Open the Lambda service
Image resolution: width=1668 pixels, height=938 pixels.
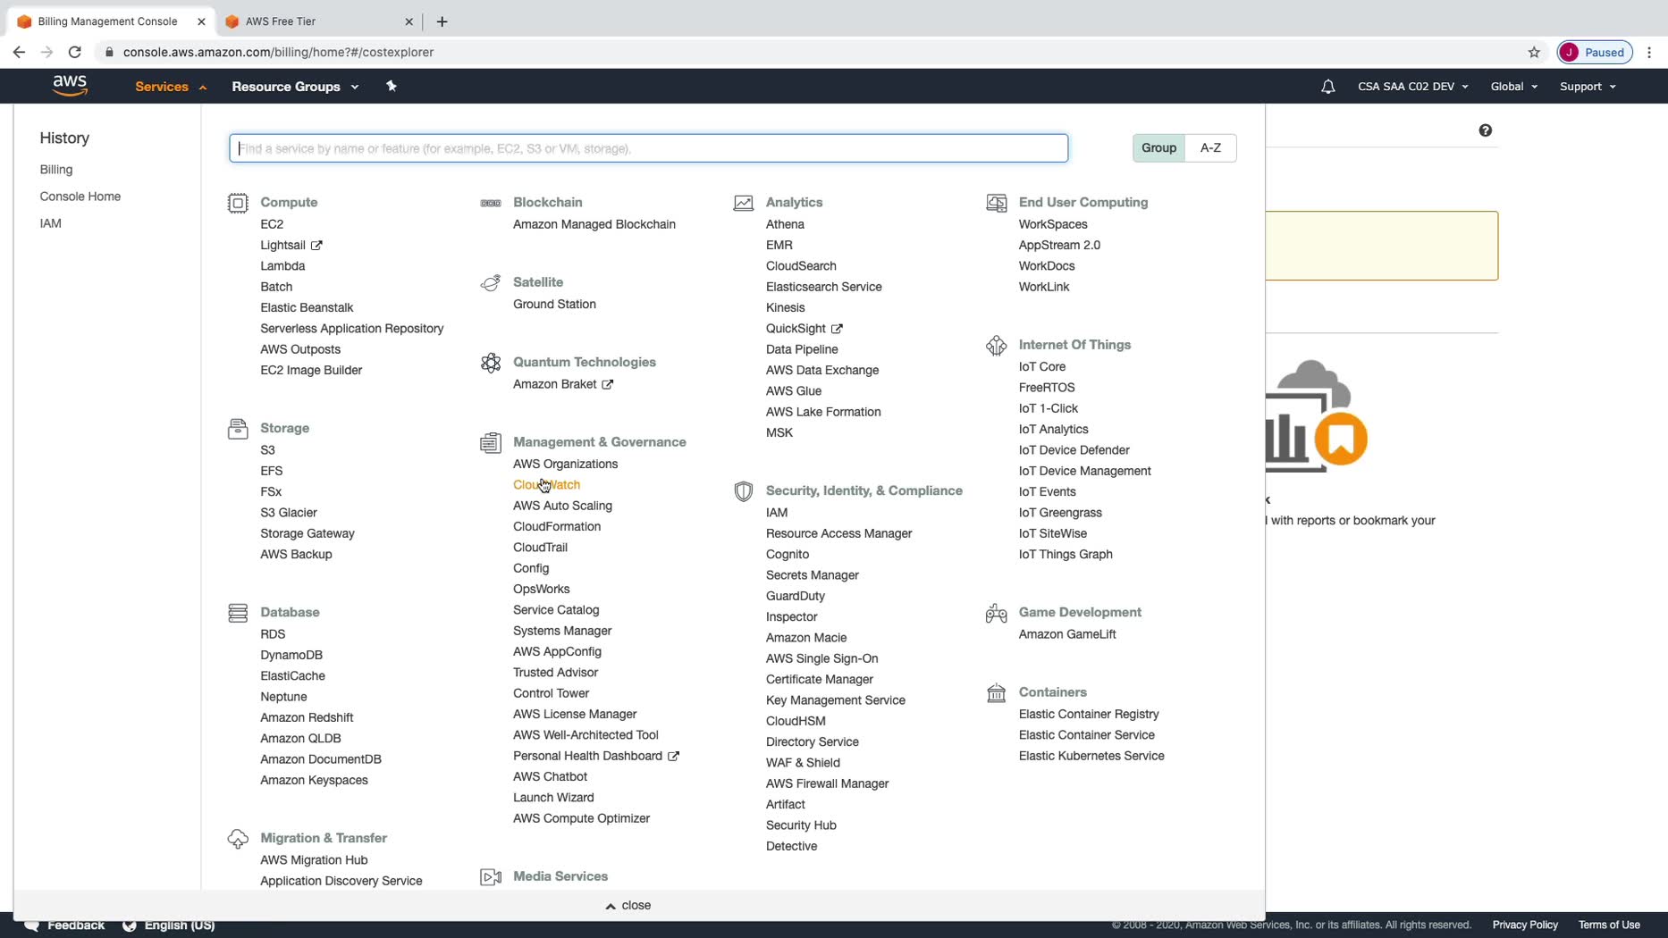(282, 266)
